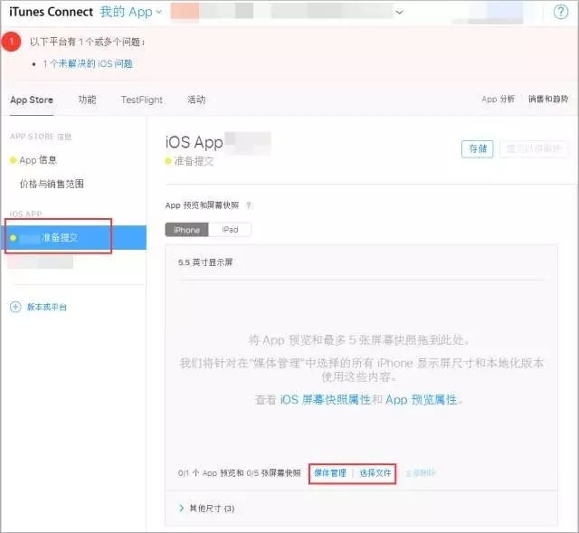Viewport: 579px width, 533px height.
Task: Open the help question mark icon
Action: (x=561, y=12)
